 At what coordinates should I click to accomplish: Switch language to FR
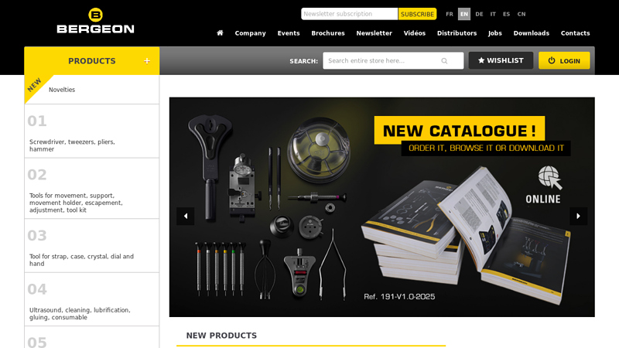(450, 14)
